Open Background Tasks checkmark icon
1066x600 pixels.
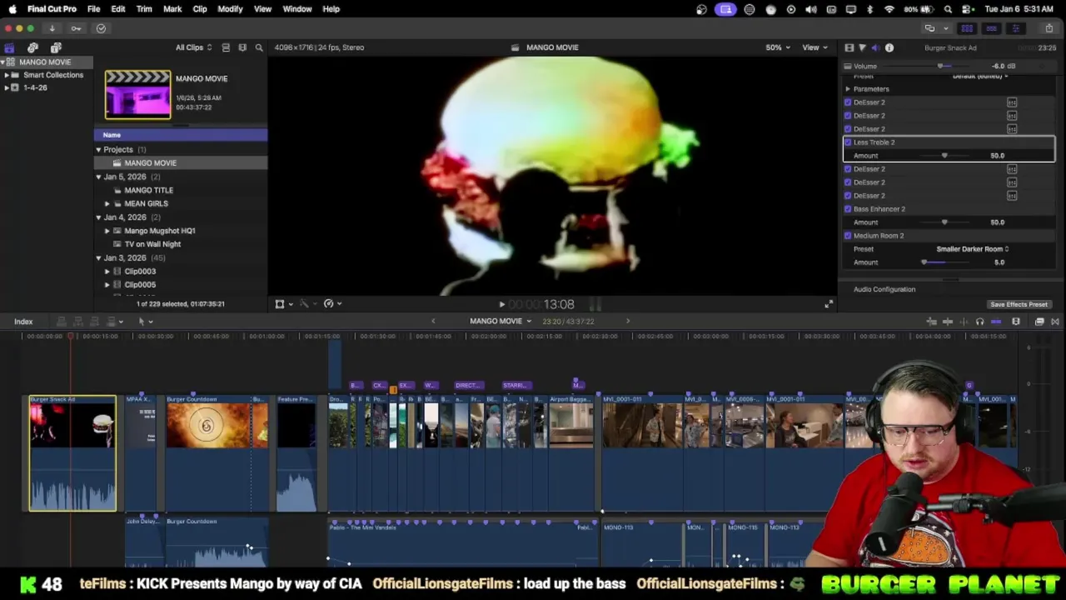pyautogui.click(x=101, y=28)
